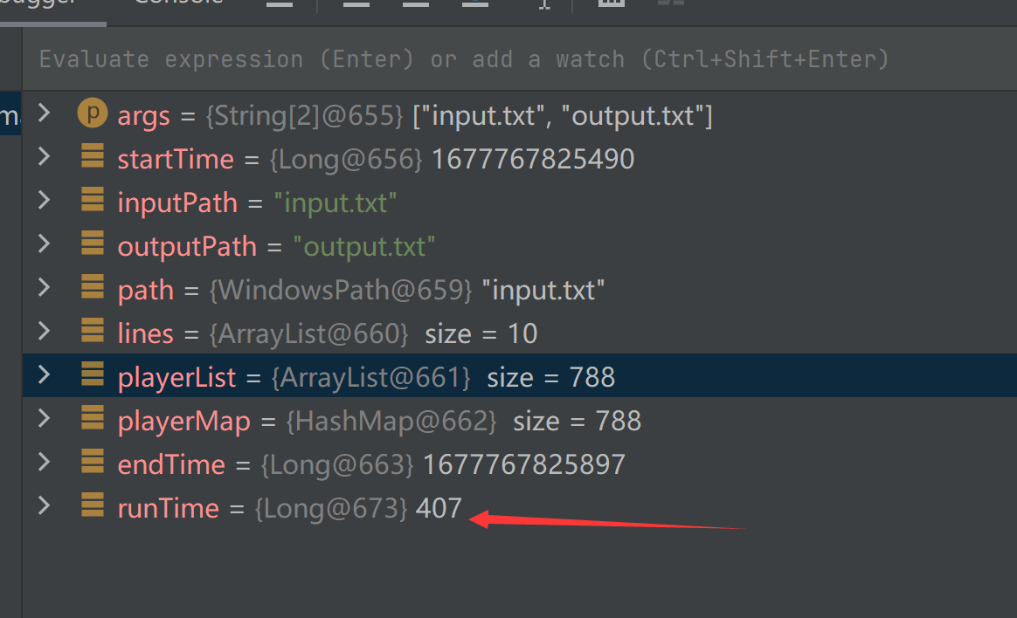1017x618 pixels.
Task: Expand the playerList ArrayList node
Action: click(x=44, y=375)
